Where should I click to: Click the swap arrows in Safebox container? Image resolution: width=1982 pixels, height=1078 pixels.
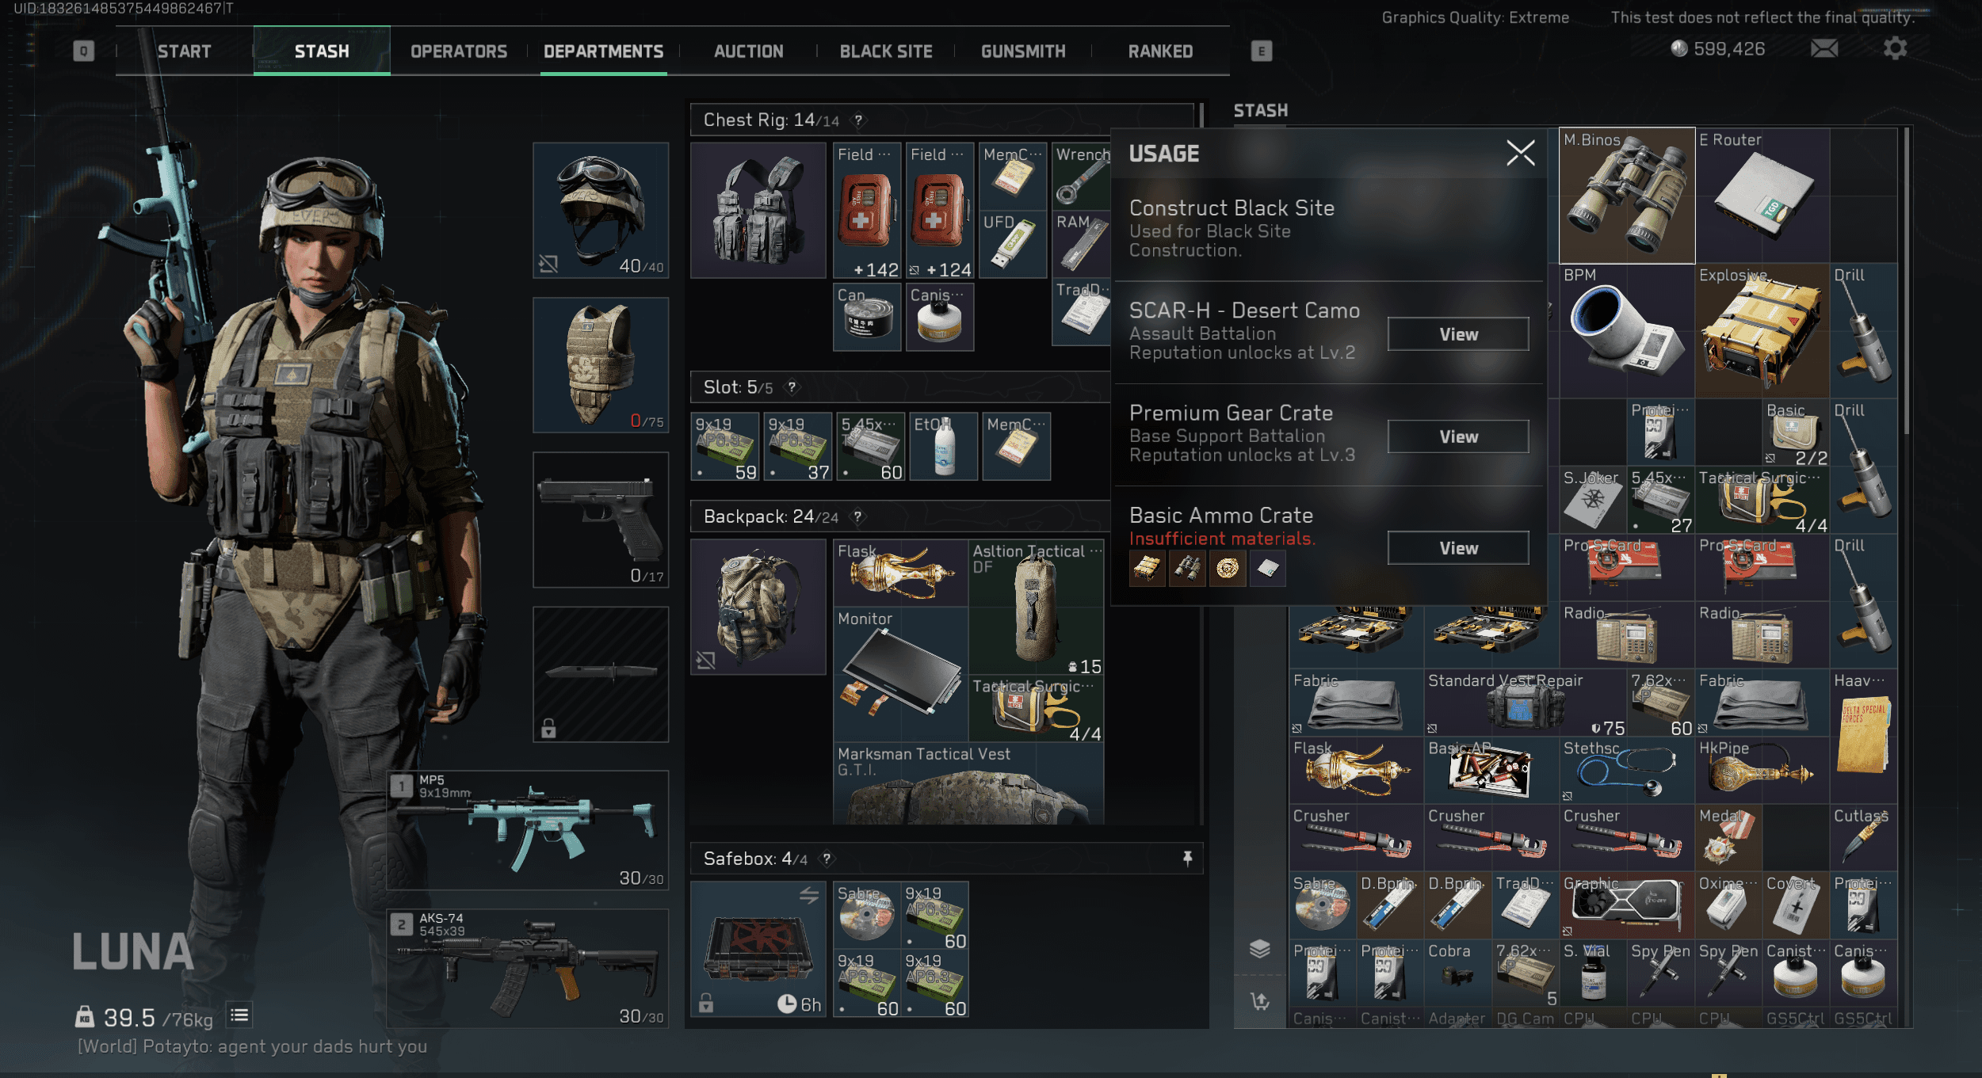(x=808, y=896)
